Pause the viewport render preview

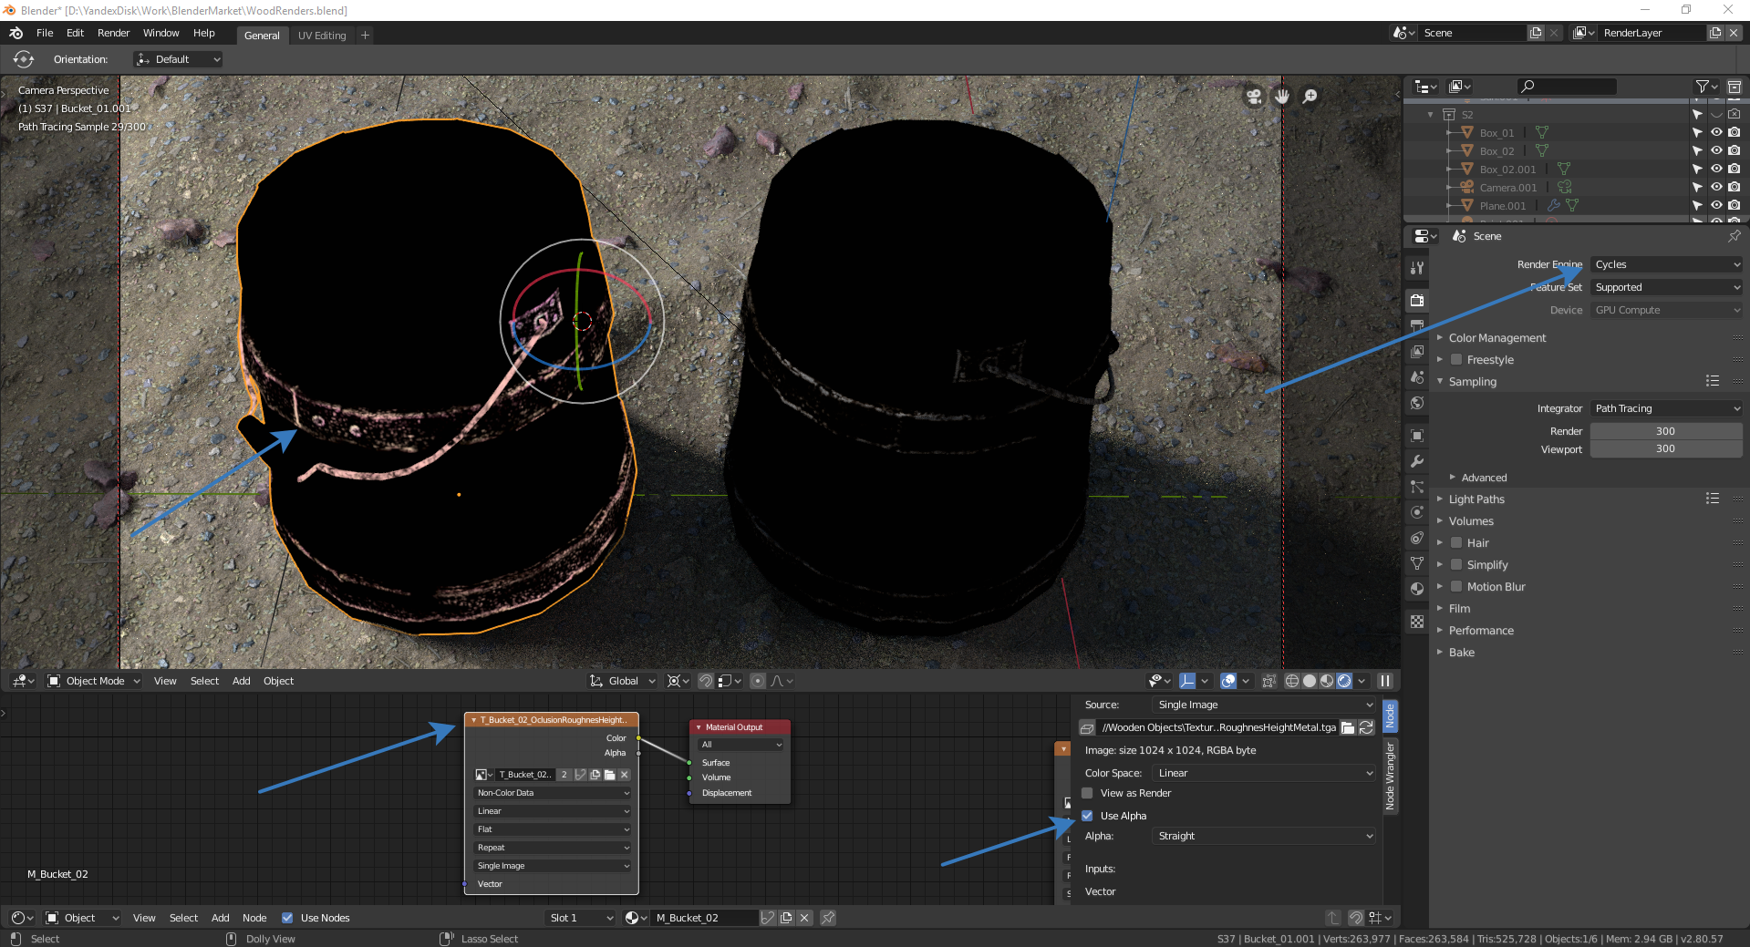click(1384, 681)
